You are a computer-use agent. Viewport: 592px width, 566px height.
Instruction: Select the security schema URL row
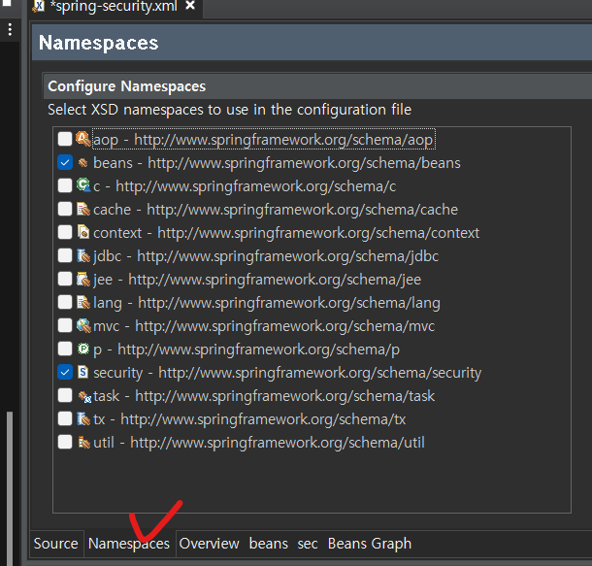[287, 373]
